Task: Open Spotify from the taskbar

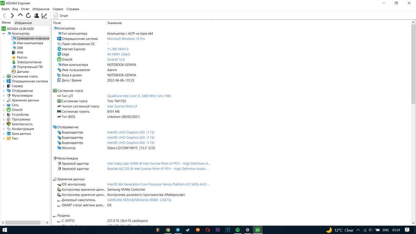Action: [x=238, y=230]
